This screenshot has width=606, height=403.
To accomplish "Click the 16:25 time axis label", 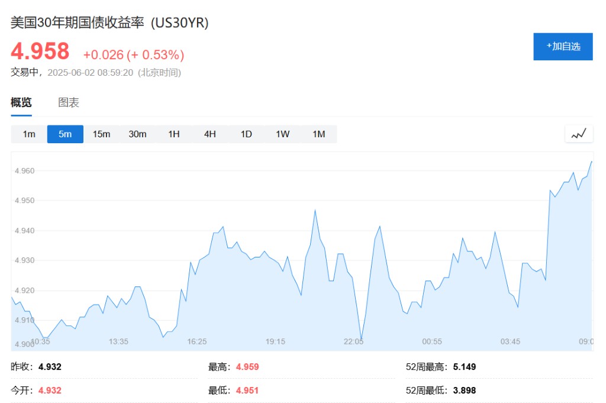I will click(196, 341).
